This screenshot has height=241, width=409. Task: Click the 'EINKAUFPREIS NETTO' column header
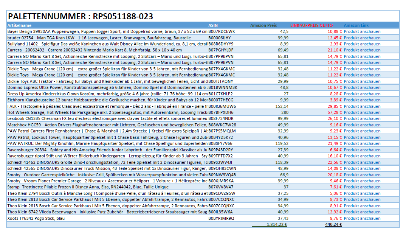pyautogui.click(x=311, y=25)
